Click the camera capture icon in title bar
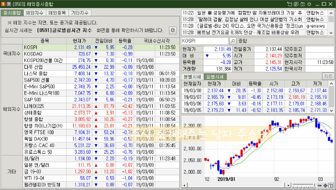Image resolution: width=336 pixels, height=190 pixels. point(302,4)
